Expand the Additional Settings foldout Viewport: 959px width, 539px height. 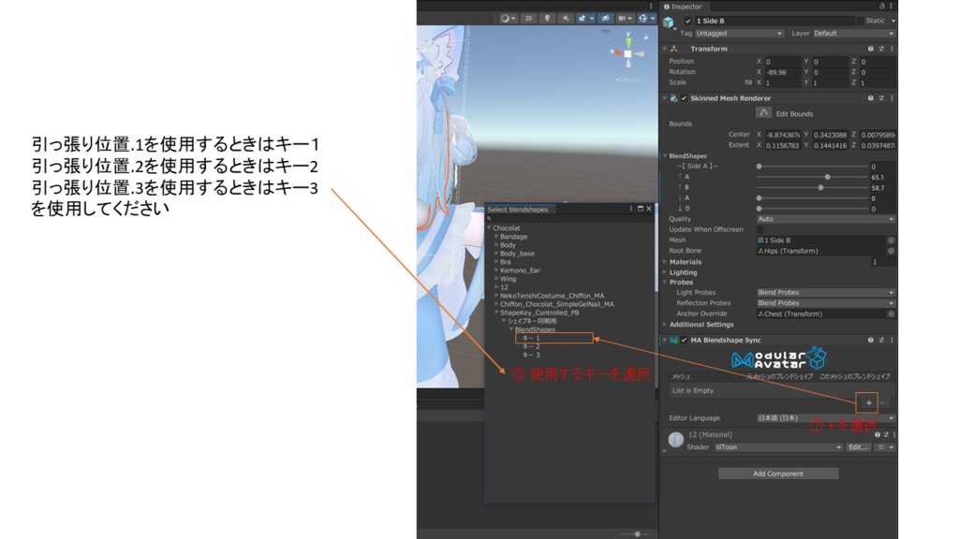[666, 325]
